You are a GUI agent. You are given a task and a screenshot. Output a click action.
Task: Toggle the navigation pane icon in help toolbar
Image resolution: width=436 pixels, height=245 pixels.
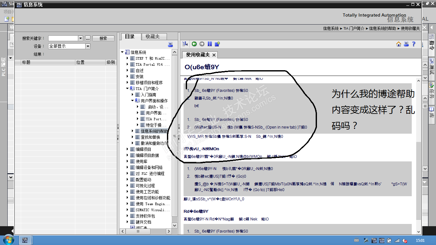185,44
